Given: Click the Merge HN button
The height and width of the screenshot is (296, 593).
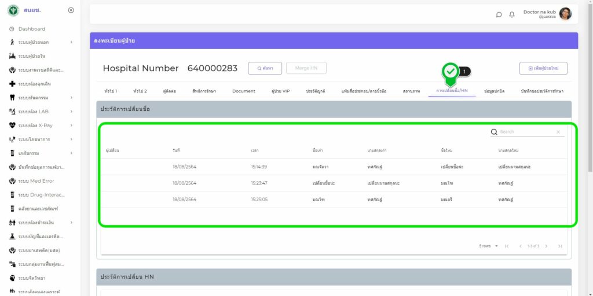Looking at the screenshot, I should click(x=306, y=68).
